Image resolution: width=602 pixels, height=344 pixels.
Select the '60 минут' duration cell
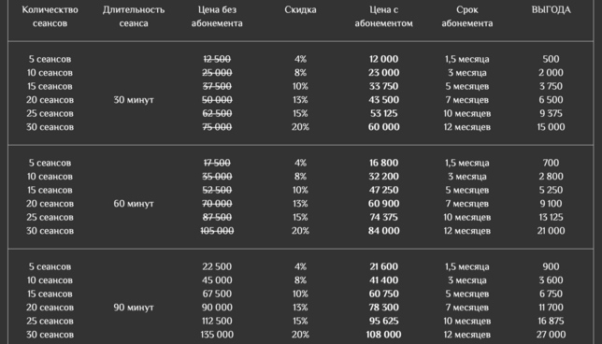click(x=134, y=204)
